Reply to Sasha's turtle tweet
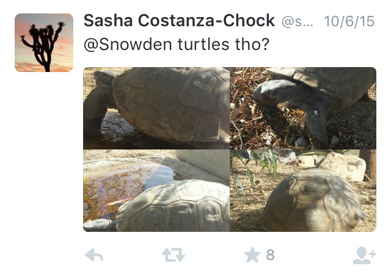The height and width of the screenshot is (277, 391). pos(93,255)
